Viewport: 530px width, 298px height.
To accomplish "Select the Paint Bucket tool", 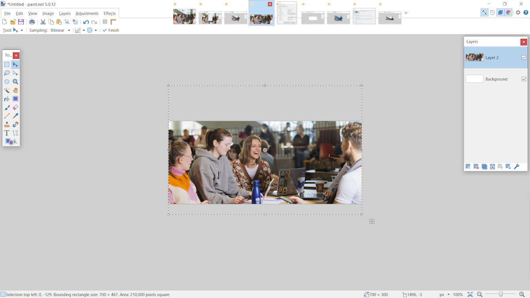I will point(7,99).
